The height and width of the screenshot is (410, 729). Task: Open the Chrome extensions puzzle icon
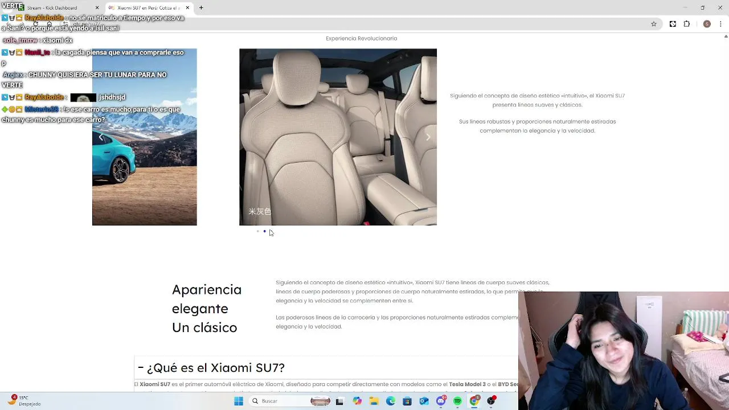(686, 24)
